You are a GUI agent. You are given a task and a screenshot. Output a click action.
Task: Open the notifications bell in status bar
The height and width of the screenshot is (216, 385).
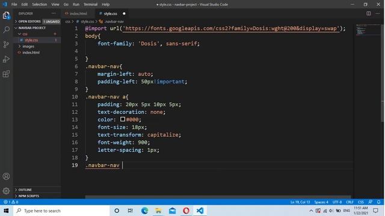[378, 202]
